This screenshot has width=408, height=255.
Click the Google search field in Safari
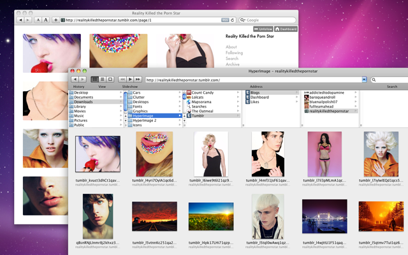[268, 20]
